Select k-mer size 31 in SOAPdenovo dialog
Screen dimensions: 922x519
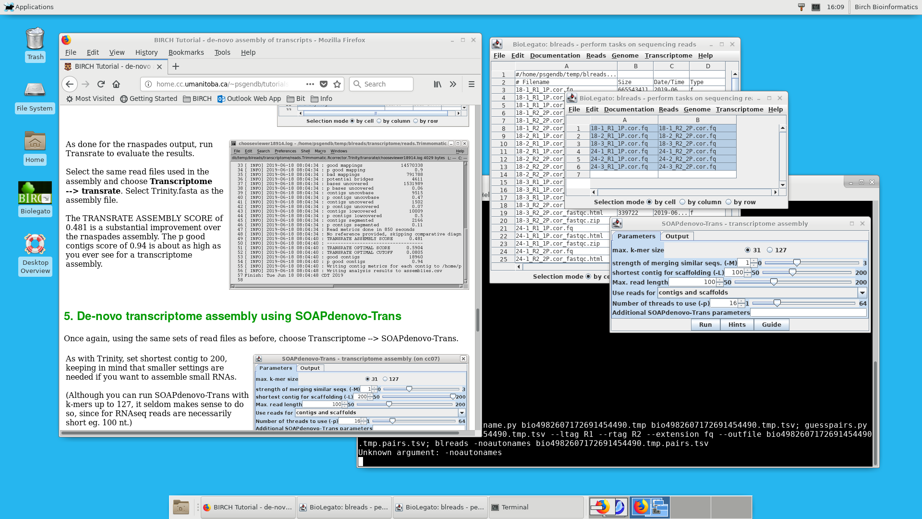pyautogui.click(x=748, y=250)
